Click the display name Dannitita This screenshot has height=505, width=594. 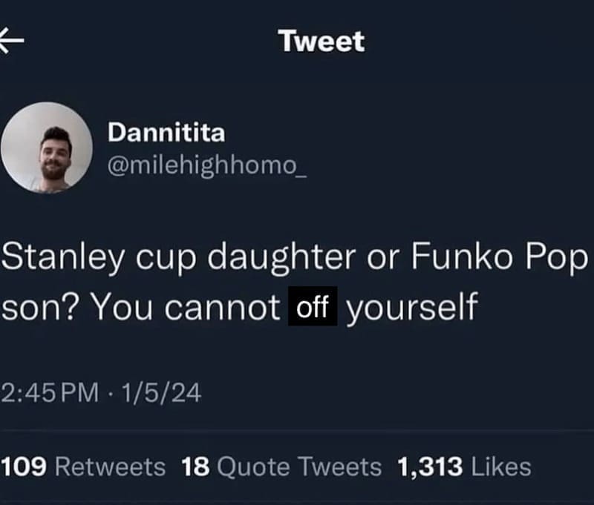[166, 133]
